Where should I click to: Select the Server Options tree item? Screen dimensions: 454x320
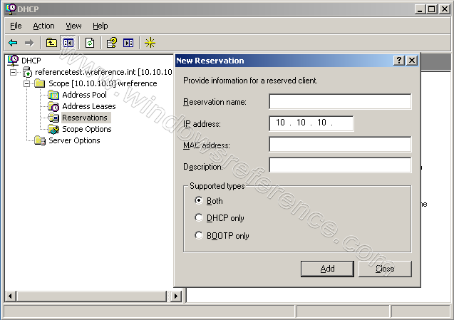(x=74, y=140)
